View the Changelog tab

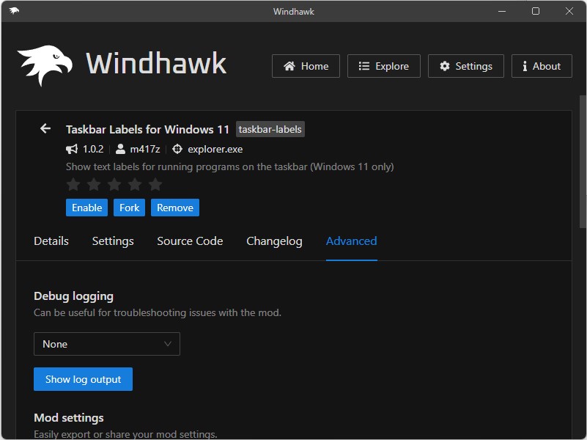(274, 241)
